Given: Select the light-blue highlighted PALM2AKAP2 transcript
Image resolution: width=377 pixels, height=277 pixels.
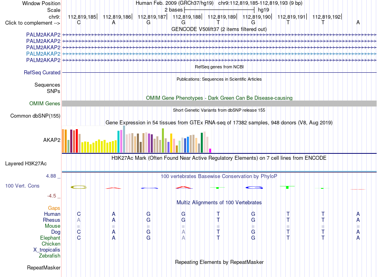Looking at the screenshot, I should tap(43, 54).
